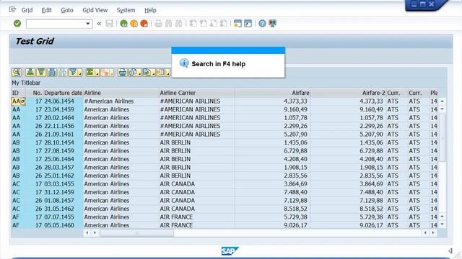Open the filter icon's dropdown arrow
The height and width of the screenshot is (259, 462).
click(79, 73)
